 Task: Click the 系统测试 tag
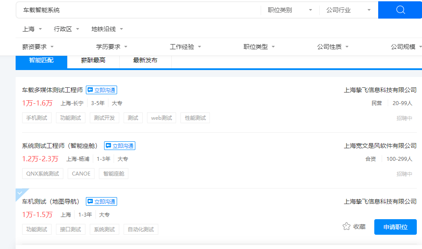105,230
